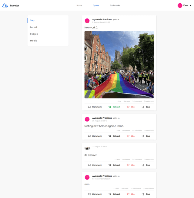This screenshot has height=198, width=194.
Task: Click Comment icon on New york 2. post
Action: click(x=89, y=107)
